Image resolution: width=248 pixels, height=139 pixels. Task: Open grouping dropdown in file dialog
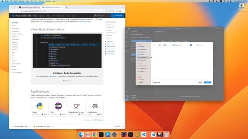point(165,45)
